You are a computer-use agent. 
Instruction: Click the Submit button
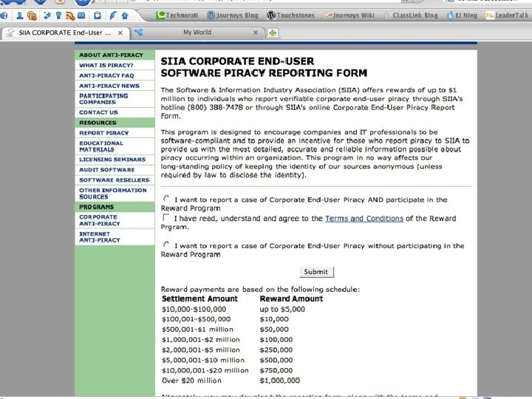click(x=316, y=272)
